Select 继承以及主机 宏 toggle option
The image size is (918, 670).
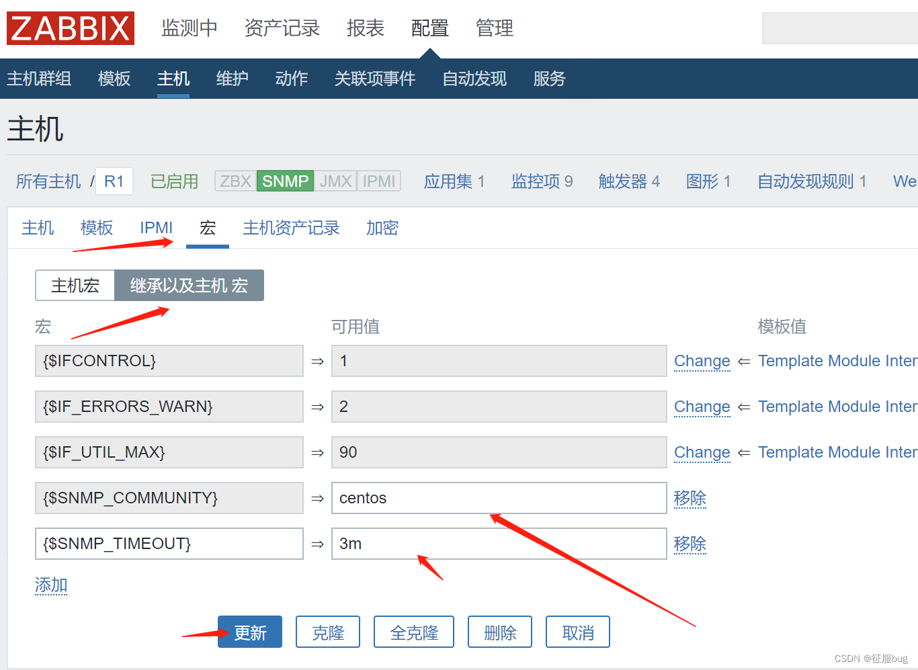point(190,286)
